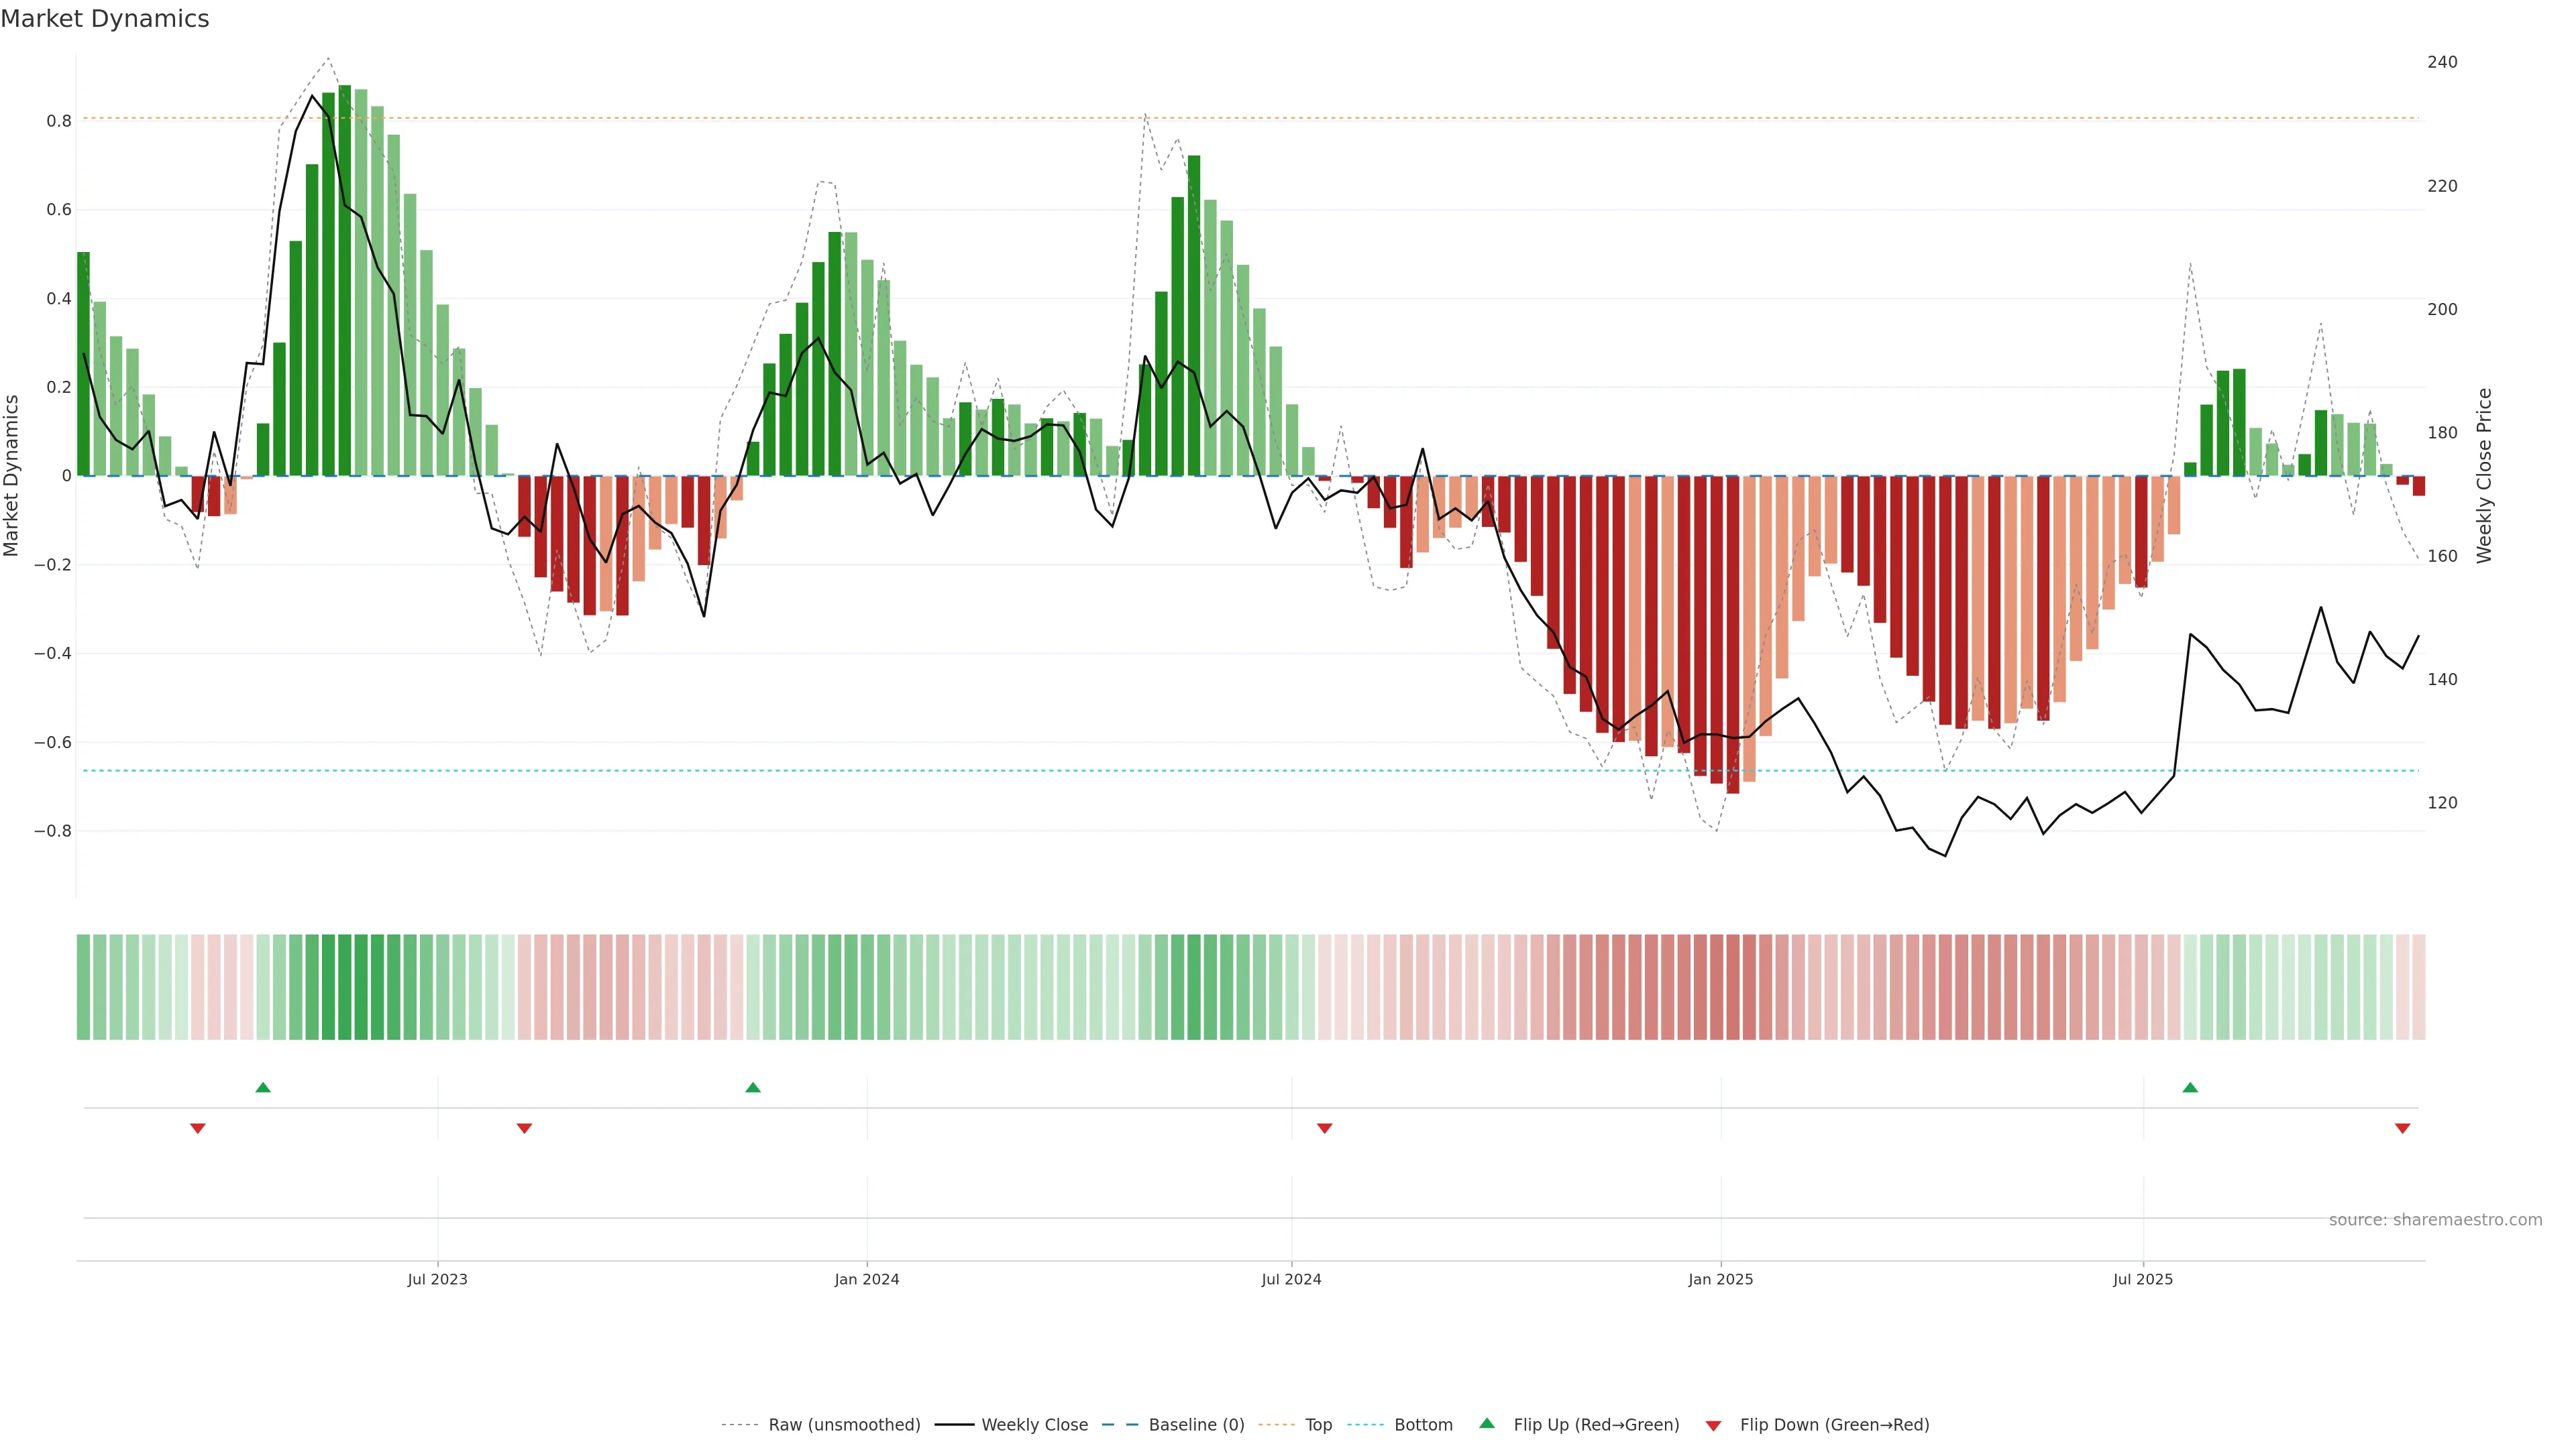This screenshot has width=2576, height=1448.
Task: Click the leftmost red Flip Down triangle marker
Action: (x=198, y=1128)
